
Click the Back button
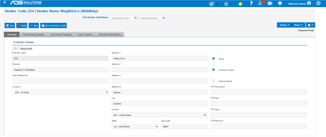click(34, 25)
